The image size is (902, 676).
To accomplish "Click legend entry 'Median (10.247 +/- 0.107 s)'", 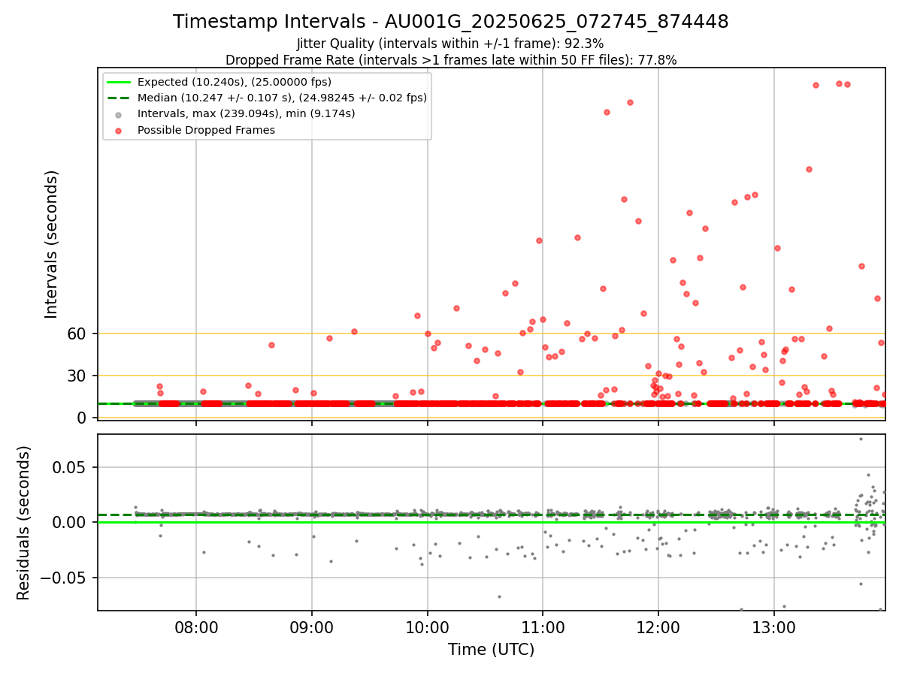I will 282,98.
